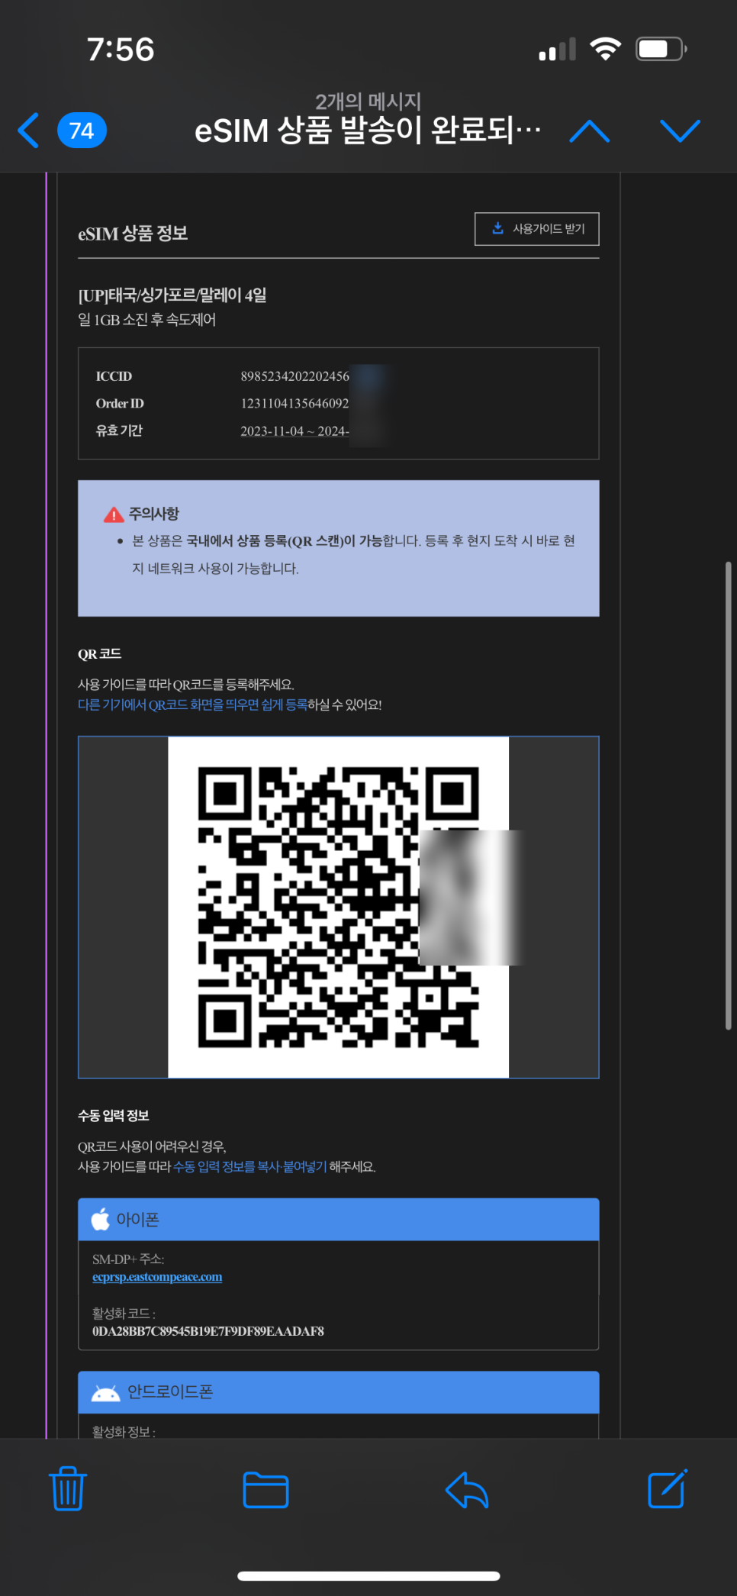Move the message using the folder icon
This screenshot has width=737, height=1596.
coord(266,1489)
